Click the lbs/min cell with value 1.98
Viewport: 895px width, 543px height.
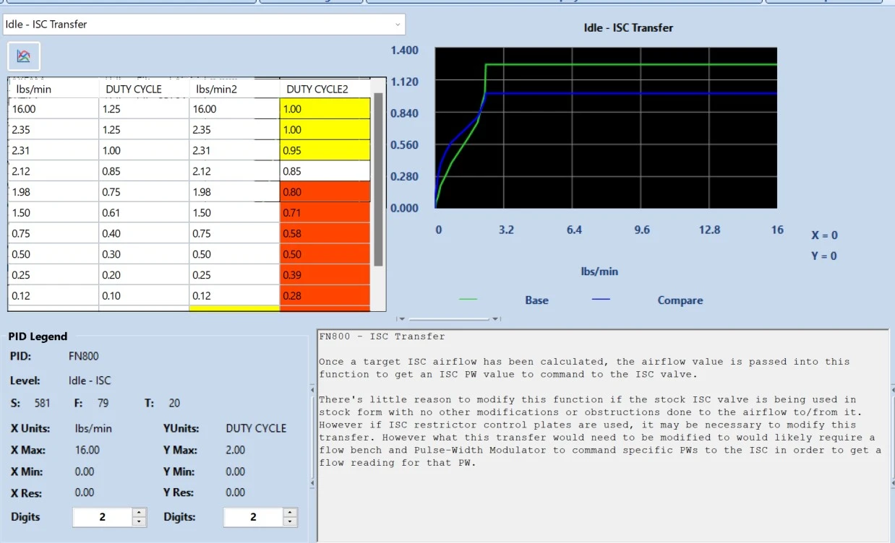coord(53,192)
